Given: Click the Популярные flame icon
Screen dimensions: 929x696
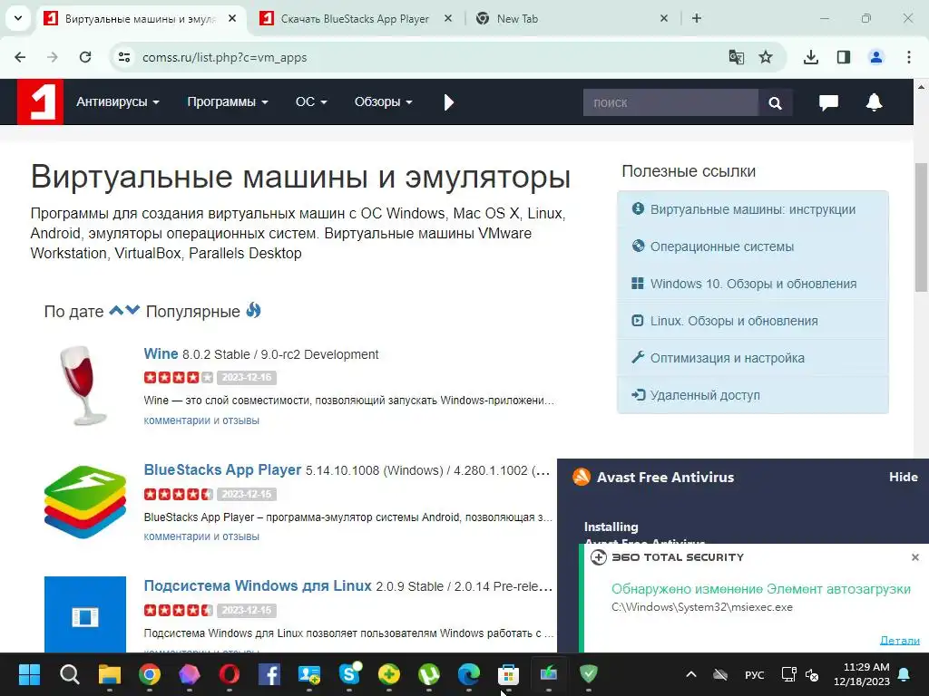Looking at the screenshot, I should pos(254,310).
